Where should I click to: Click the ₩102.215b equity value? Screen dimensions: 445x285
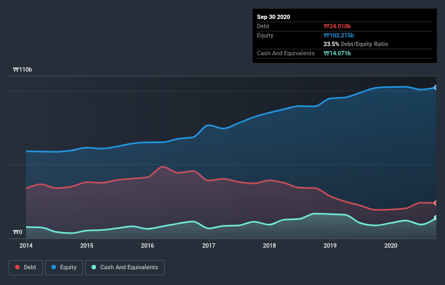pos(339,35)
